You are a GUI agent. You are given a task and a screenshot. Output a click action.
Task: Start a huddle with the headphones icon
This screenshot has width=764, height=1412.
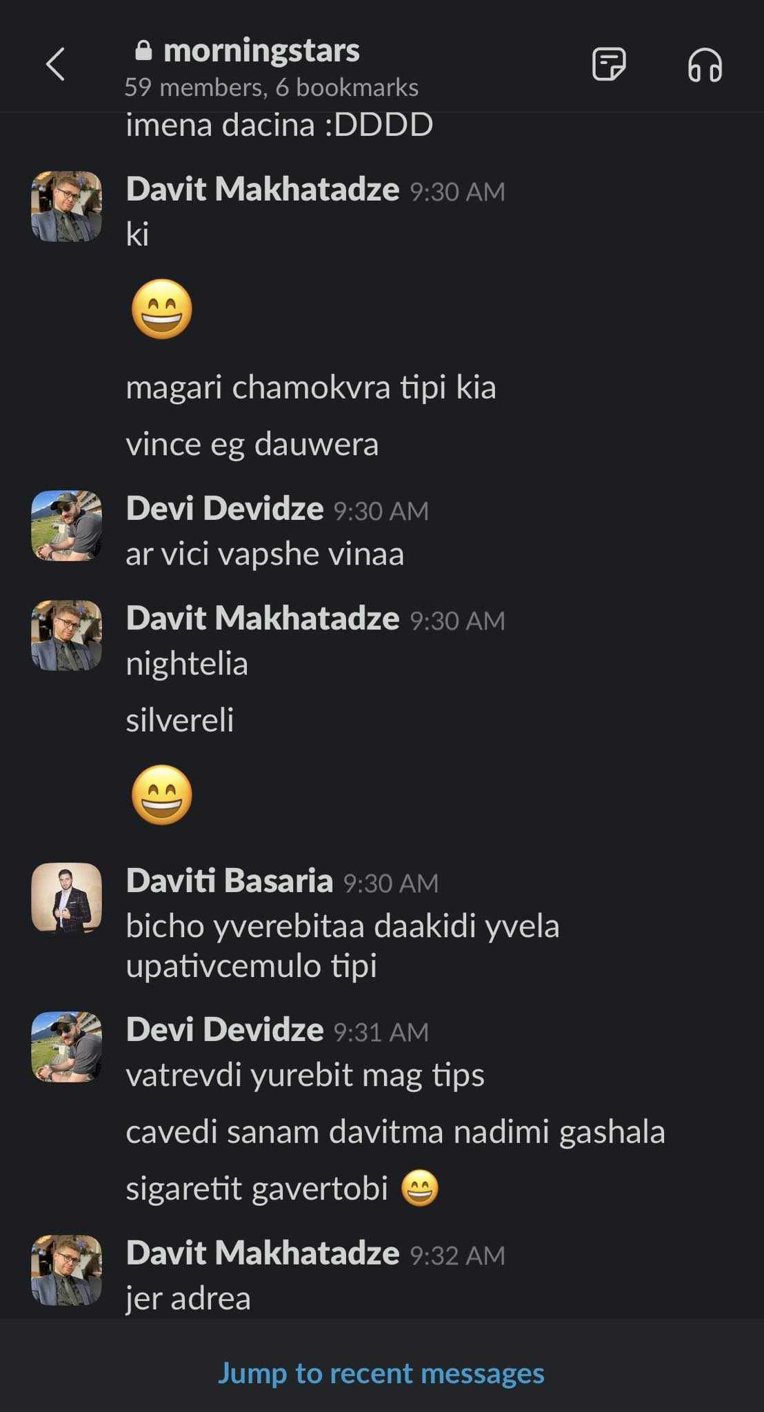pos(705,66)
